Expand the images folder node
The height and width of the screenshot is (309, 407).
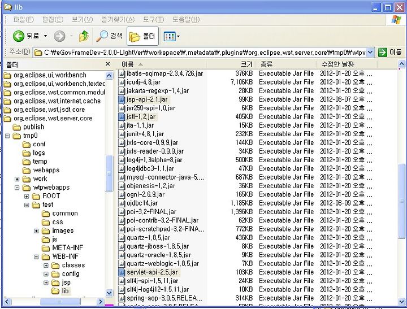[36, 231]
